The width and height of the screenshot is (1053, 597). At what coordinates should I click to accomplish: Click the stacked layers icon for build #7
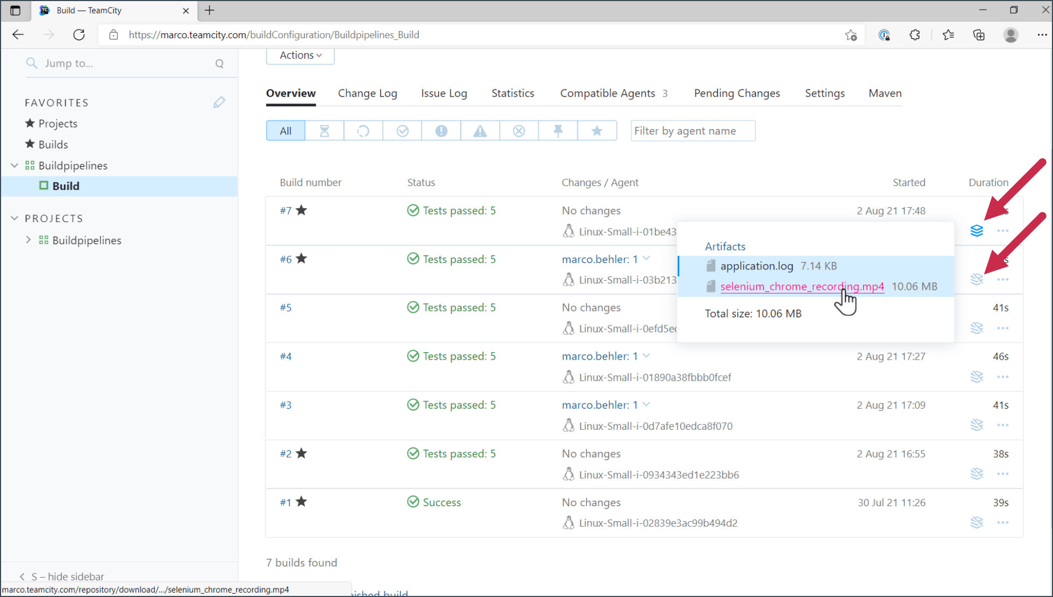point(976,231)
